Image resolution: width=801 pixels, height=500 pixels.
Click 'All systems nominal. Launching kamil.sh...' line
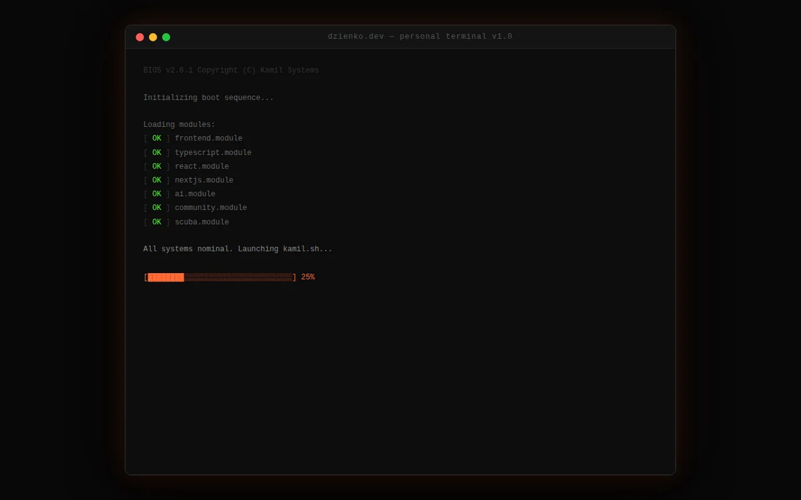click(x=238, y=249)
